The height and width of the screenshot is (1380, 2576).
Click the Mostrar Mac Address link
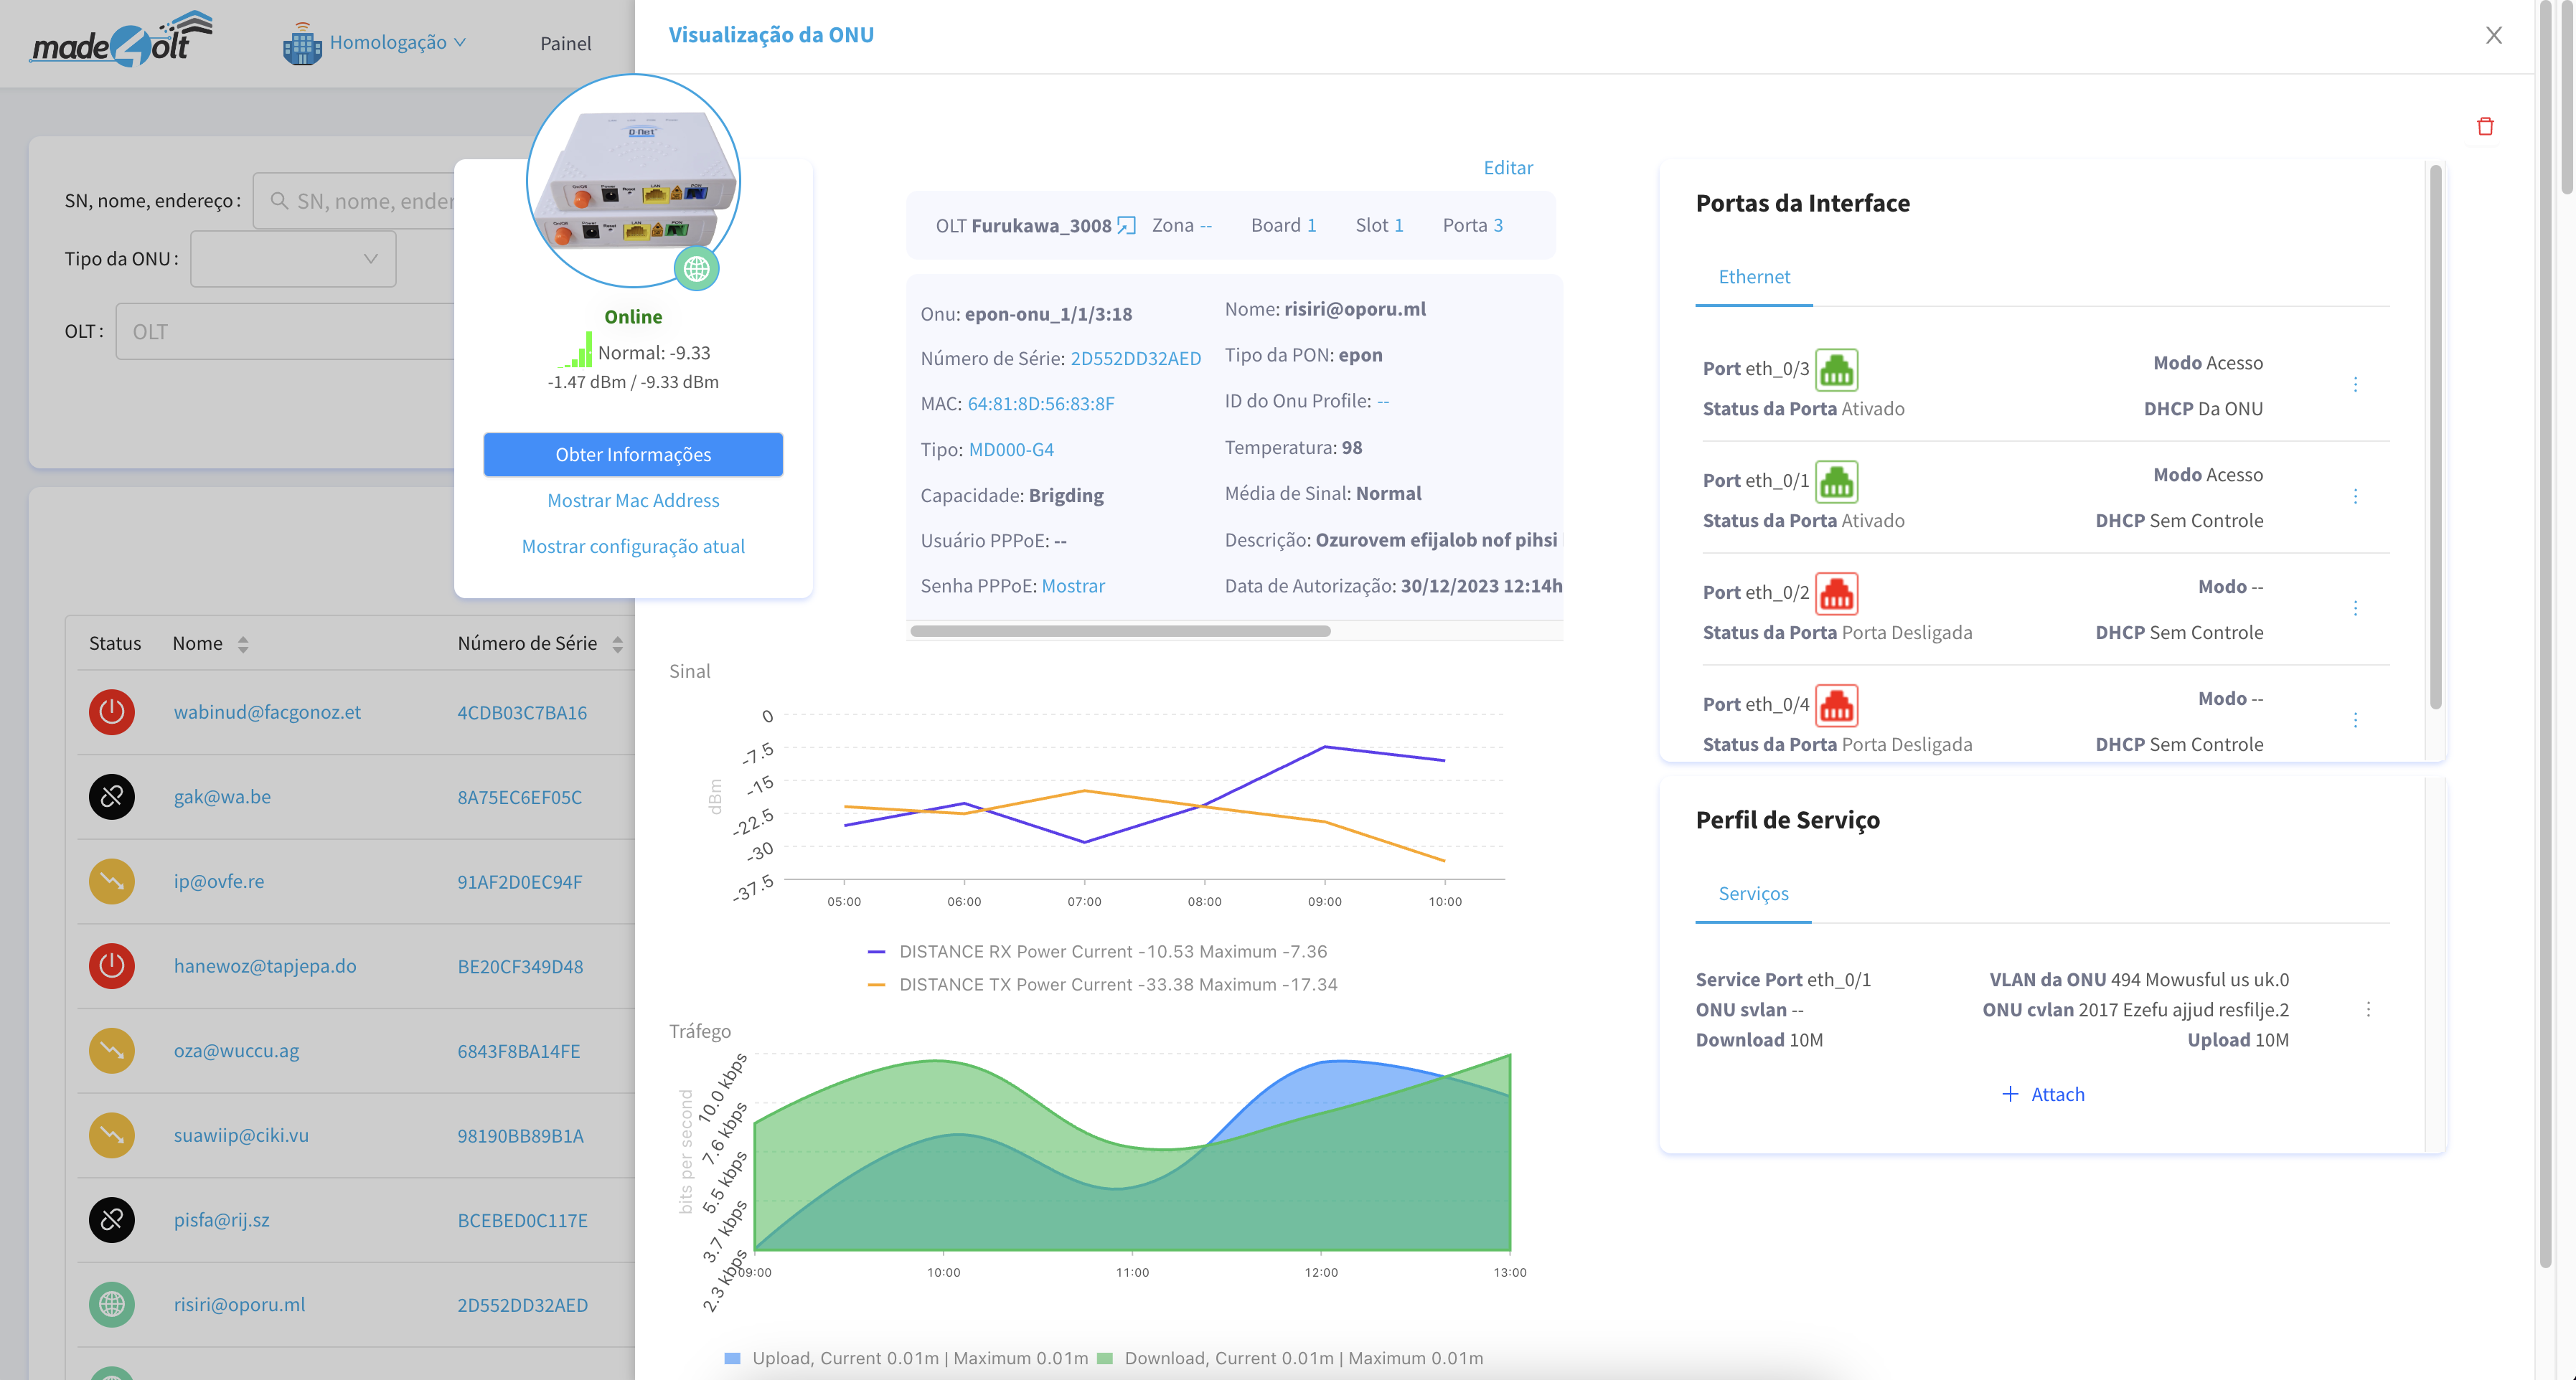point(633,501)
